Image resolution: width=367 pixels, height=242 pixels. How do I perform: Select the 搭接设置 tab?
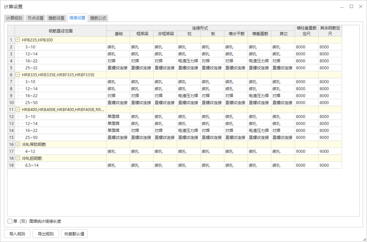(x=77, y=18)
